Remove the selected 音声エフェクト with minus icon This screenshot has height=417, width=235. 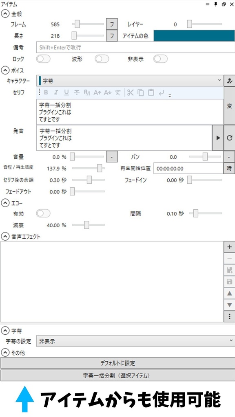click(x=229, y=259)
